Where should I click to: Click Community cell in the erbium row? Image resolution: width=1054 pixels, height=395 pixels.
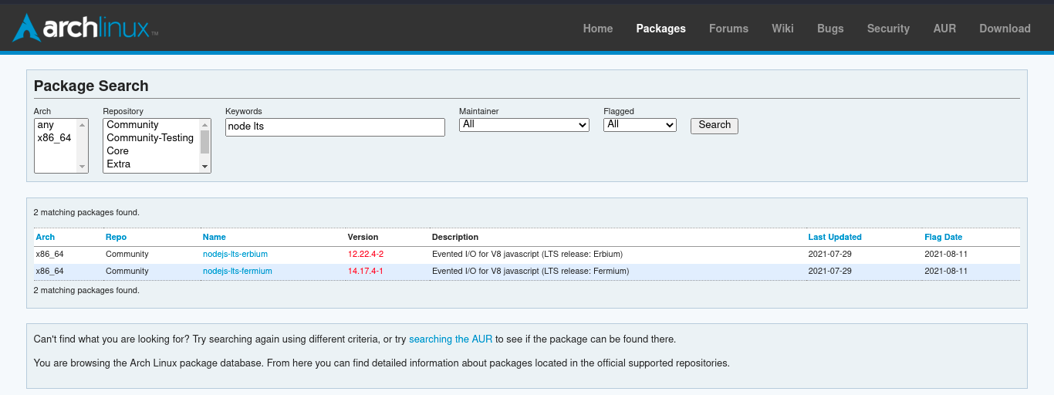(x=127, y=254)
